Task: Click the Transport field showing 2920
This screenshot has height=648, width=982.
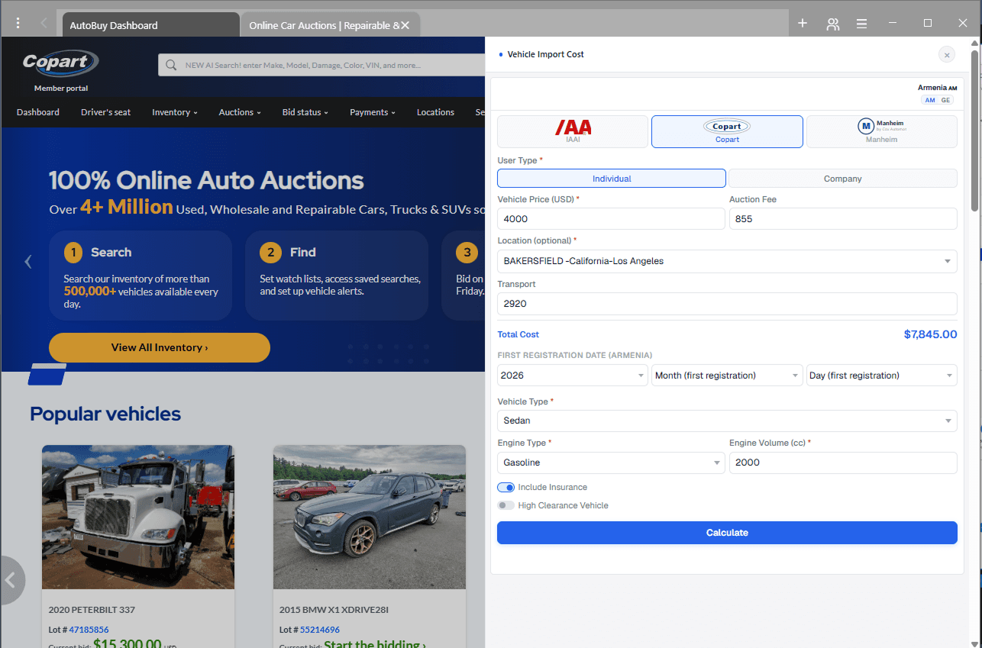Action: click(x=727, y=303)
